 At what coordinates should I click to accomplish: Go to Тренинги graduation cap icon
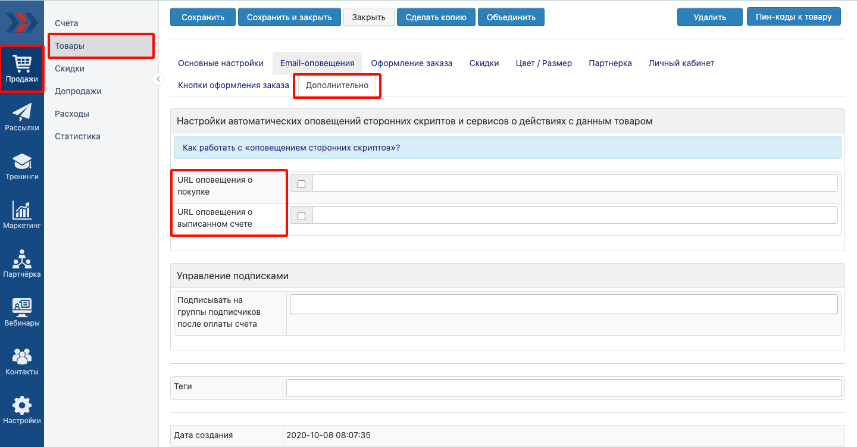tap(22, 166)
